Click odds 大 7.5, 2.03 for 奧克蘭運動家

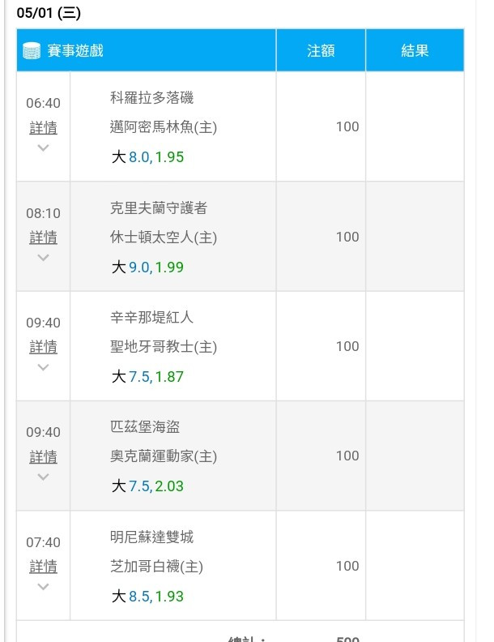(147, 486)
